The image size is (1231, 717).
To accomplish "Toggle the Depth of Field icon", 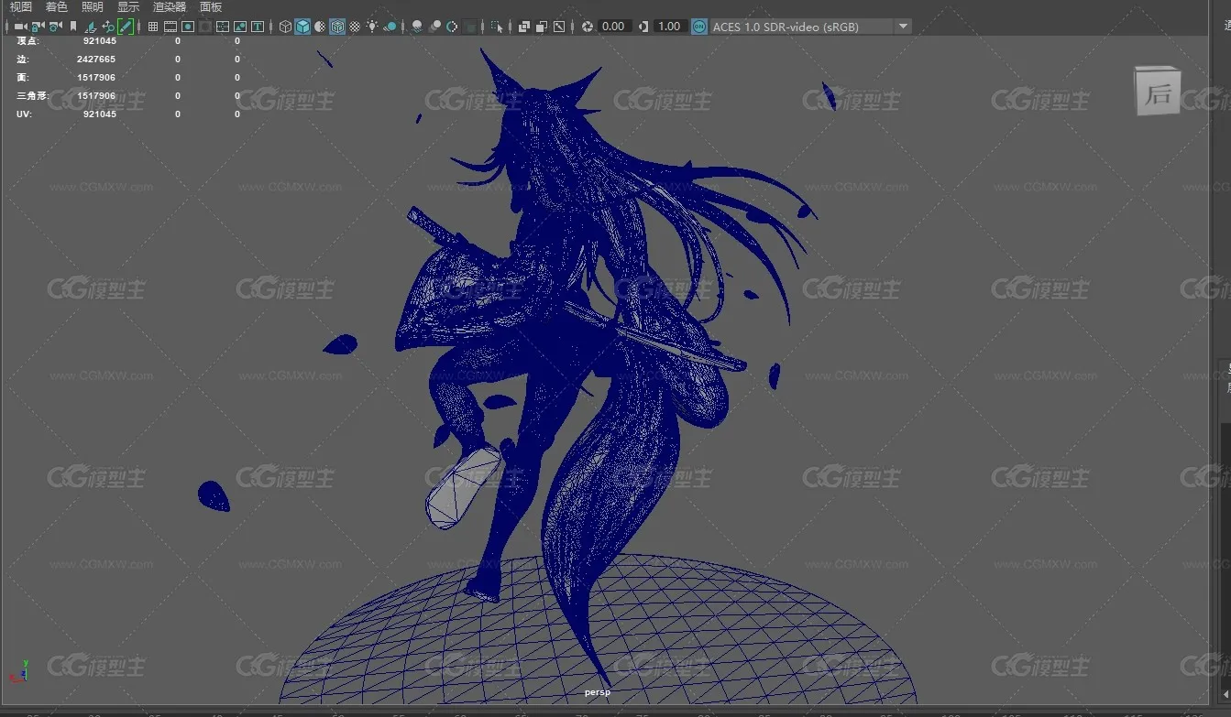I will 470,27.
